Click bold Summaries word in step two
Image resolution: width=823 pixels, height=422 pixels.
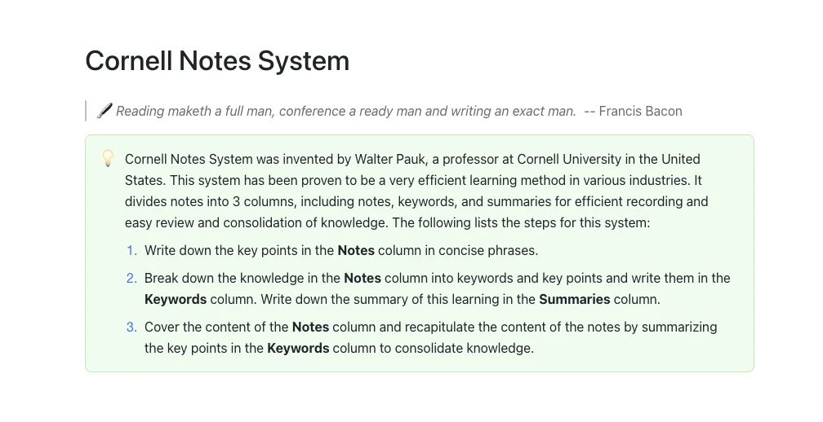[574, 300]
